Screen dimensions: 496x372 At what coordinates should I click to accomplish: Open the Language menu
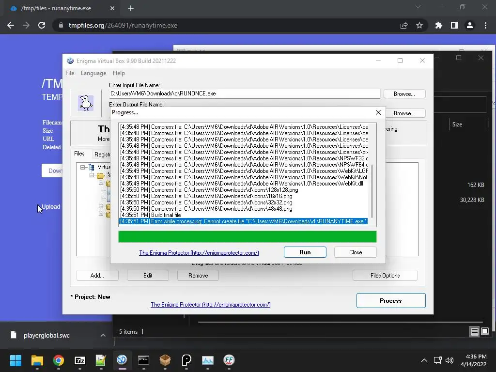click(x=93, y=73)
